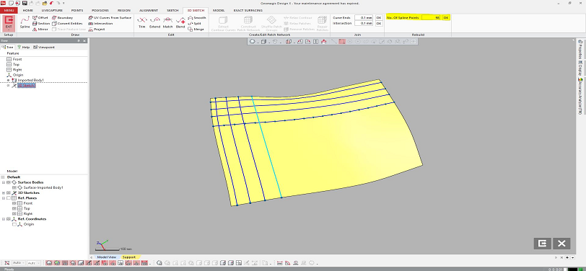Accept sketch with viewport confirm button

click(x=542, y=244)
